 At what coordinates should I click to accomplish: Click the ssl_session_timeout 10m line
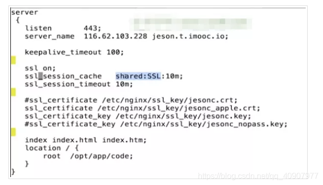(79, 84)
